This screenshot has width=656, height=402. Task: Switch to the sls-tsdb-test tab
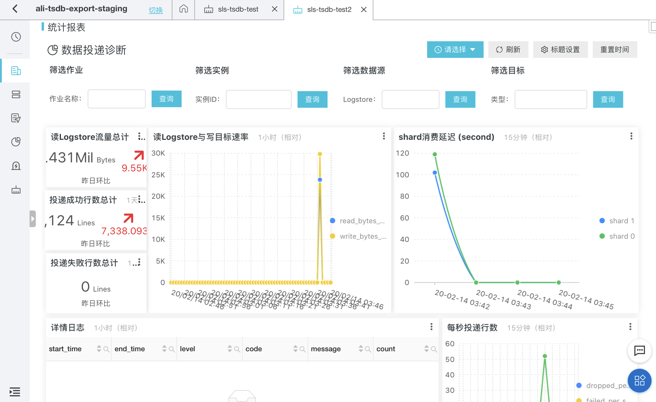[238, 9]
